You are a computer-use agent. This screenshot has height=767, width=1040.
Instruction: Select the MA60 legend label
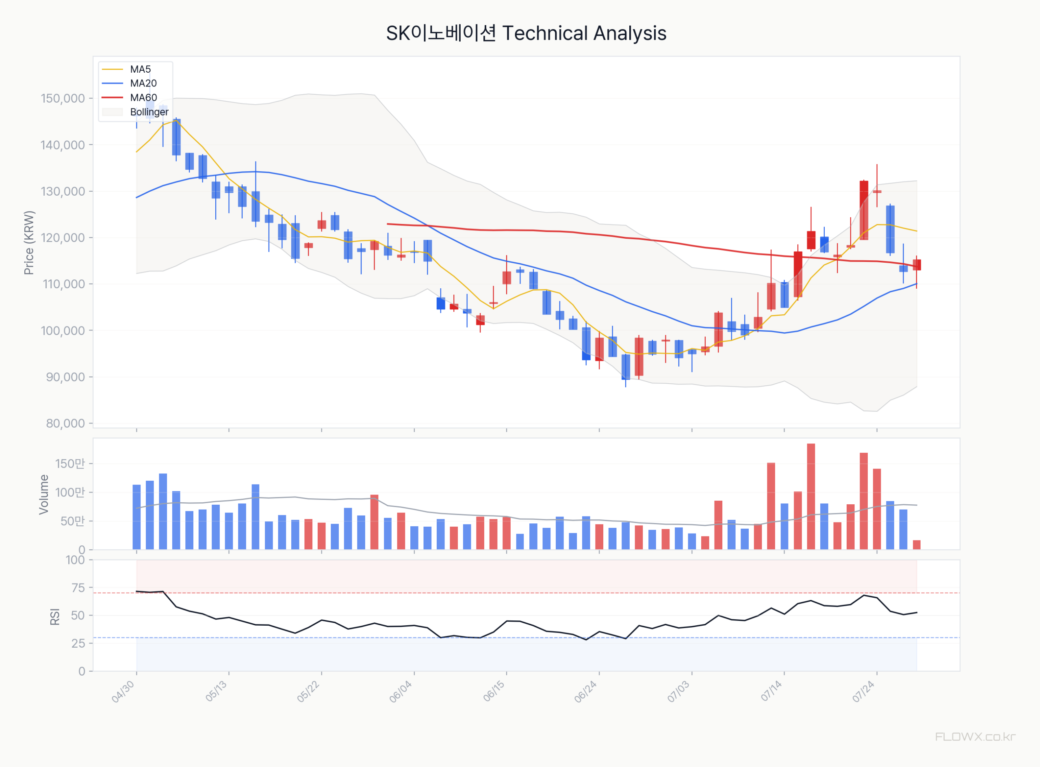tap(143, 97)
